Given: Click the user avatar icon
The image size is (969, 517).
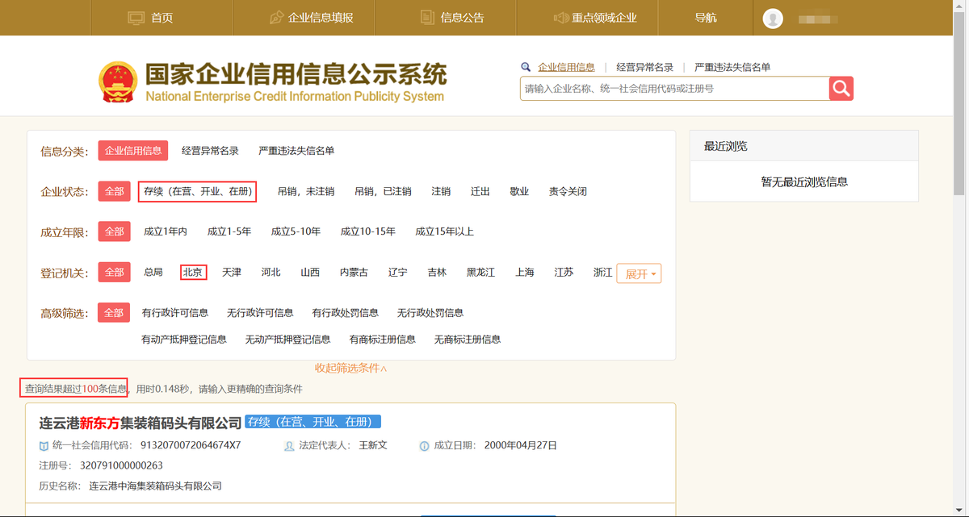Looking at the screenshot, I should click(x=773, y=17).
